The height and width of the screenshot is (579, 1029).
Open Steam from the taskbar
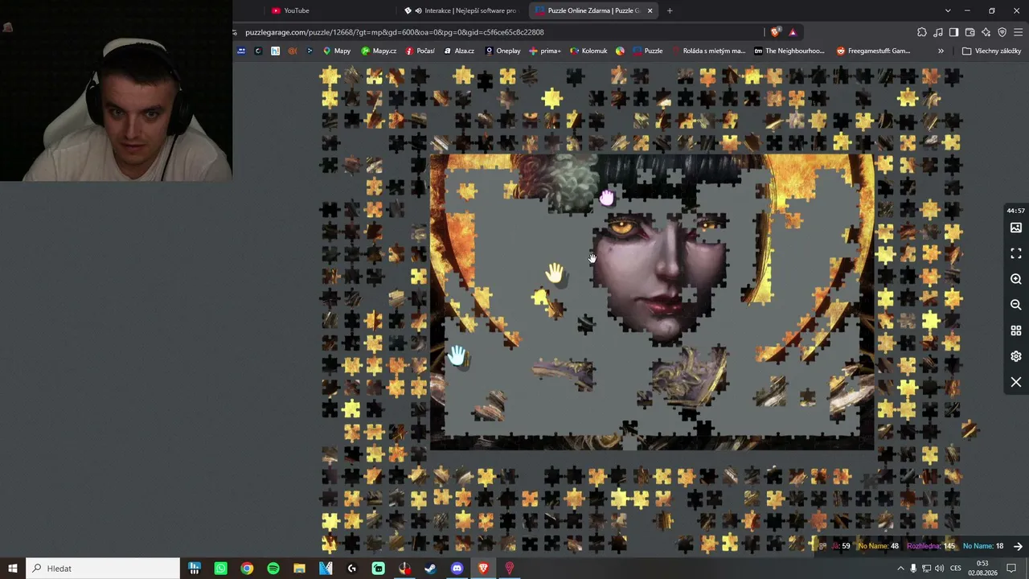431,569
